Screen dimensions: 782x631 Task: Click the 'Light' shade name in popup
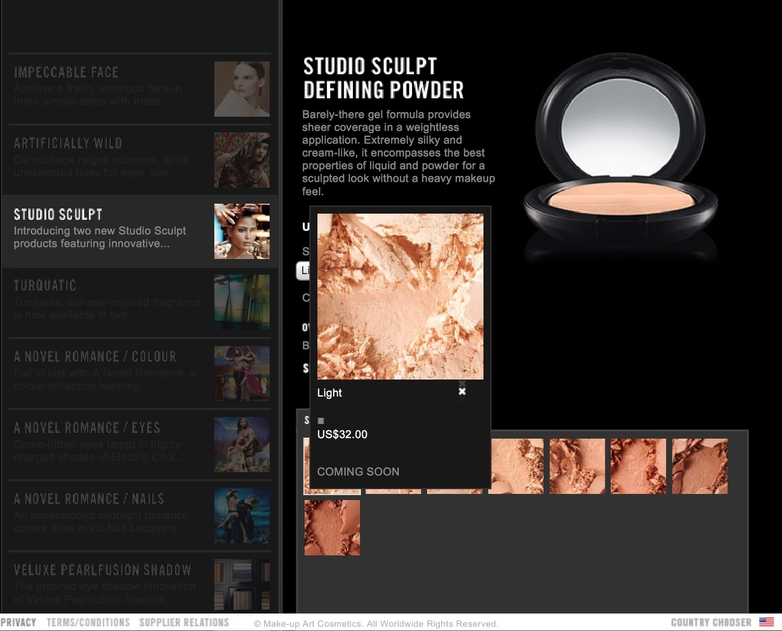[x=329, y=393]
